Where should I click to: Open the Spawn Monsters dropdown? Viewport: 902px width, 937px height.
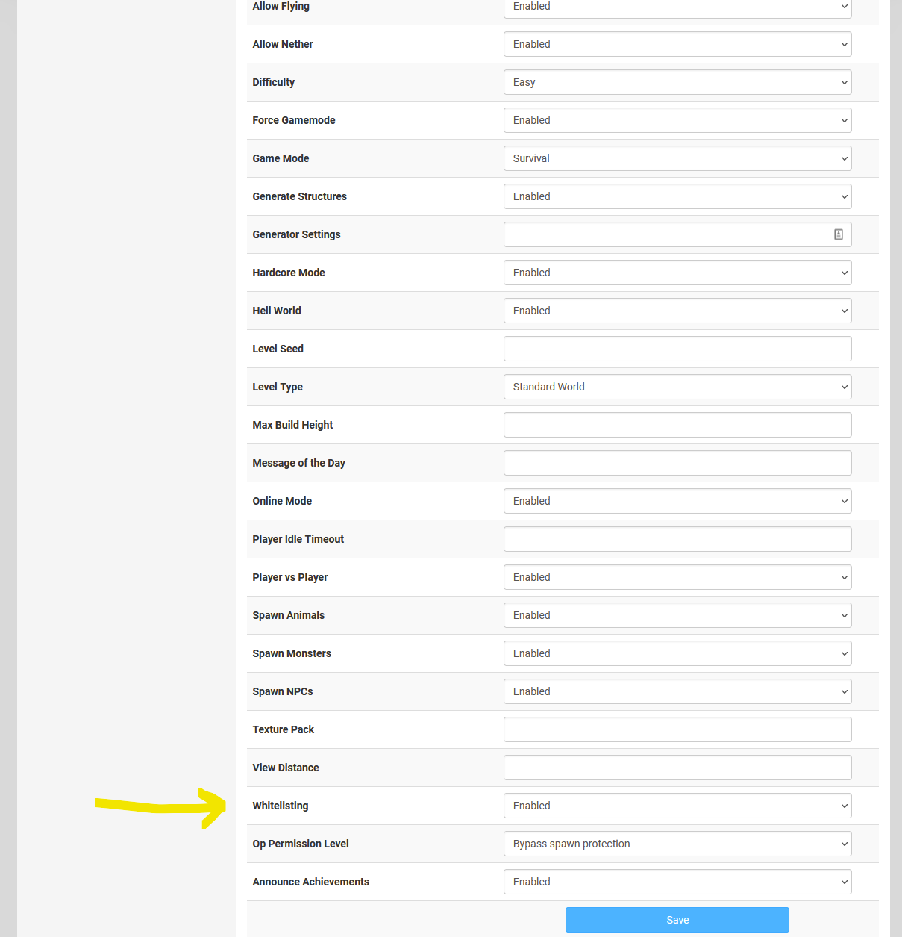pos(677,653)
